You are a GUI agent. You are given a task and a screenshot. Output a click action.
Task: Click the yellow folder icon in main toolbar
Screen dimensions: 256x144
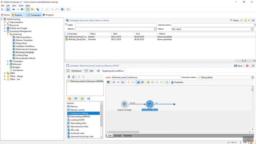32,10
